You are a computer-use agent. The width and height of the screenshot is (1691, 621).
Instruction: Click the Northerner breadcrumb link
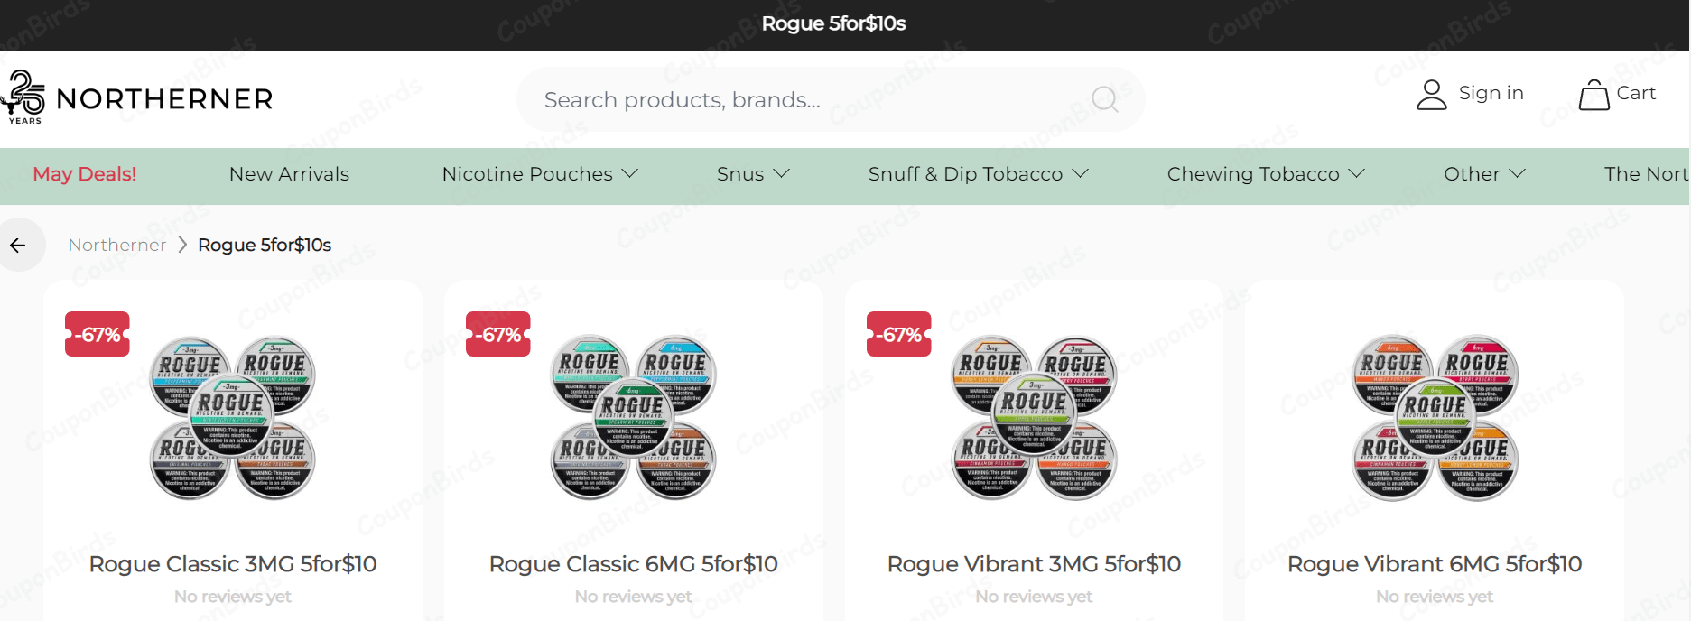tap(117, 245)
